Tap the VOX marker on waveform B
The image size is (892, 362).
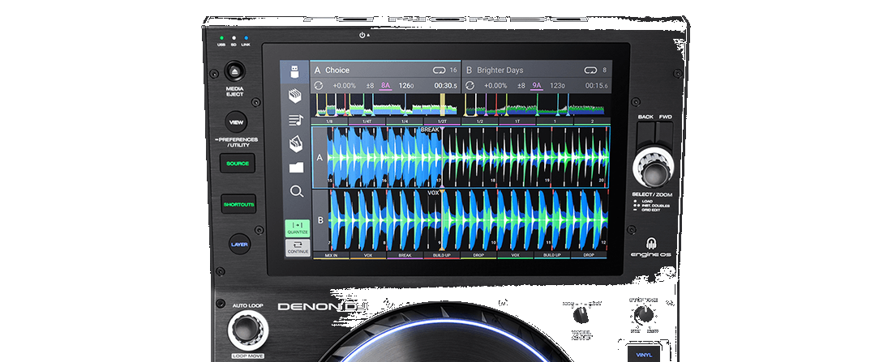point(434,194)
